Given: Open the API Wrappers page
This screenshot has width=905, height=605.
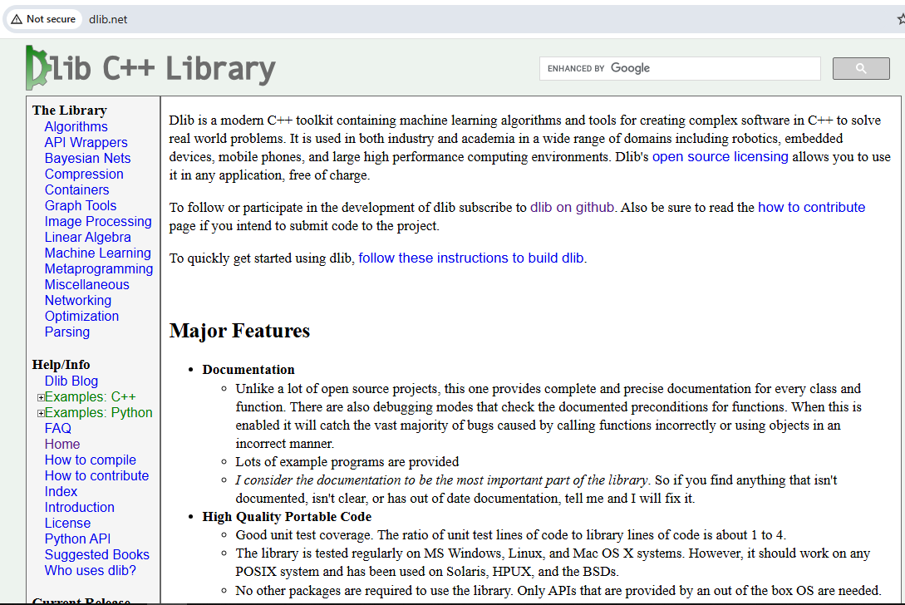Looking at the screenshot, I should click(x=86, y=142).
